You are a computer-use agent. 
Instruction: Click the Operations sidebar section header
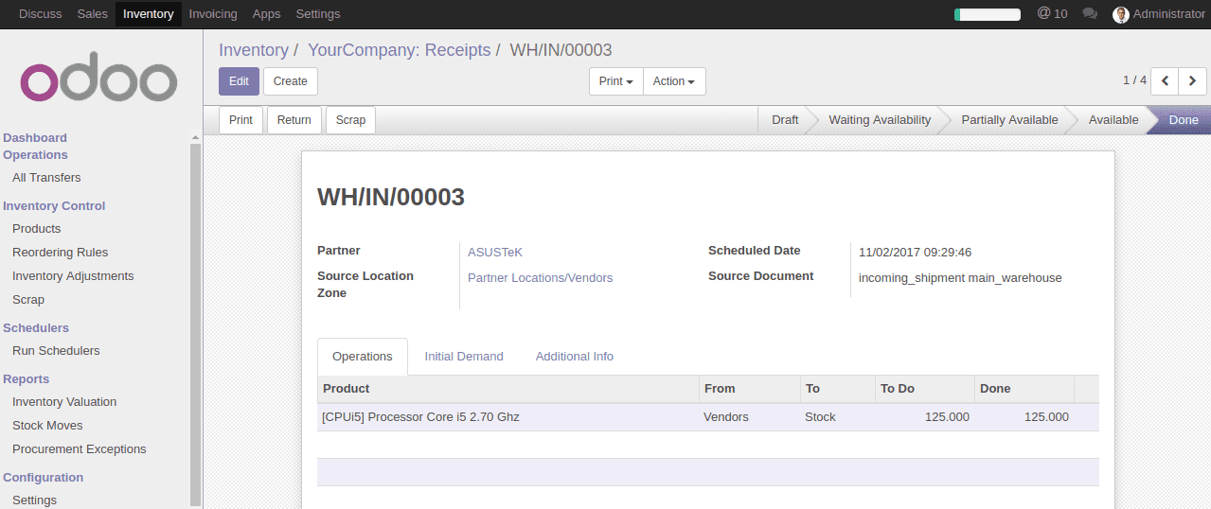coord(36,155)
